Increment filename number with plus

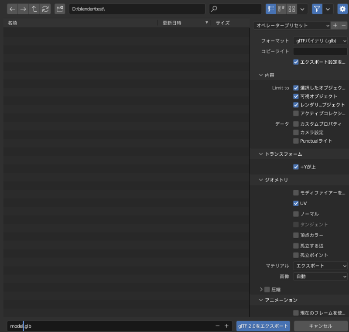(226, 326)
